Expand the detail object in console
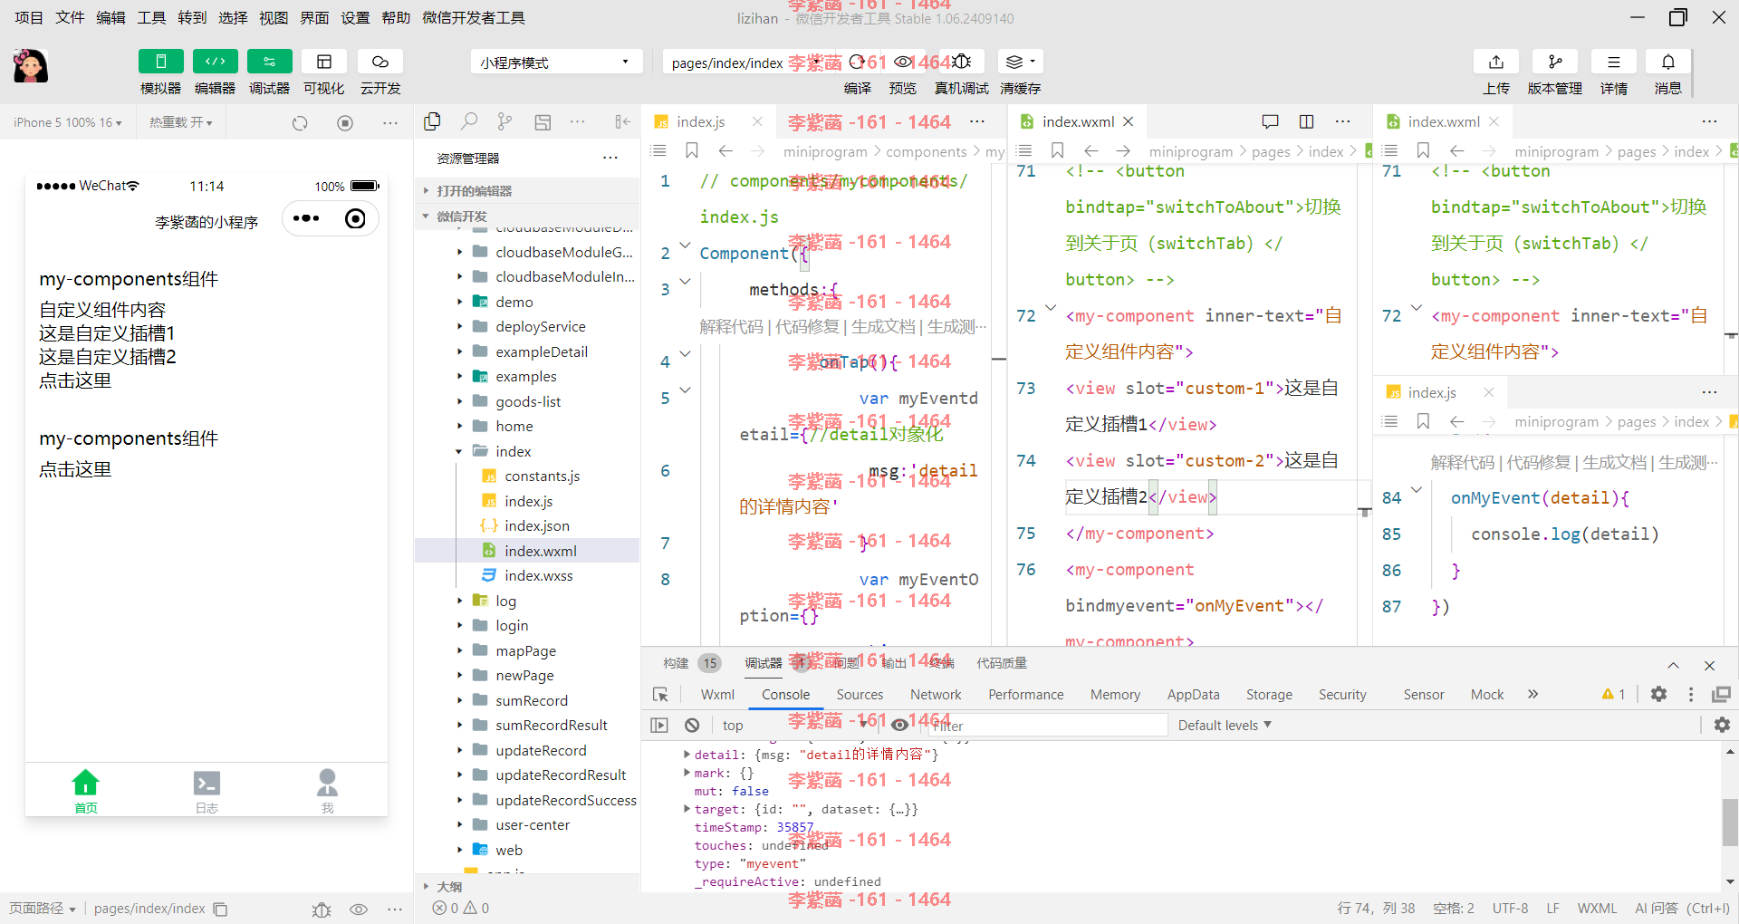Image resolution: width=1739 pixels, height=924 pixels. (687, 755)
